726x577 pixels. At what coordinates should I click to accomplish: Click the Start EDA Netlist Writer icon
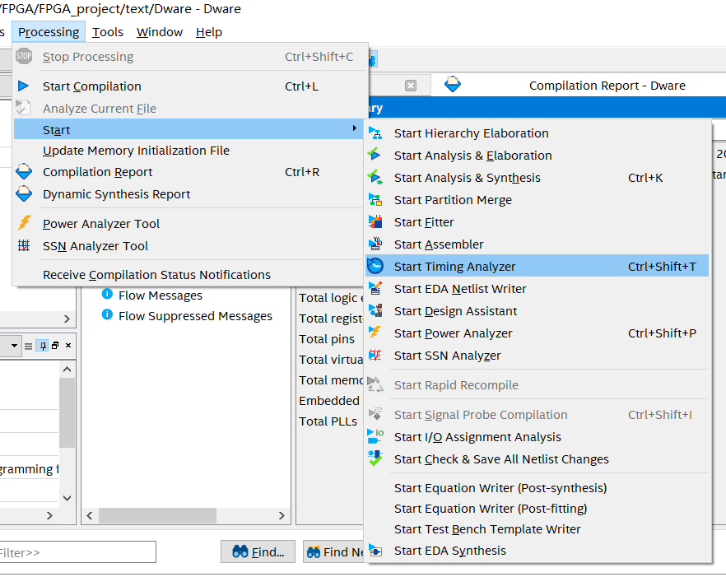point(375,288)
